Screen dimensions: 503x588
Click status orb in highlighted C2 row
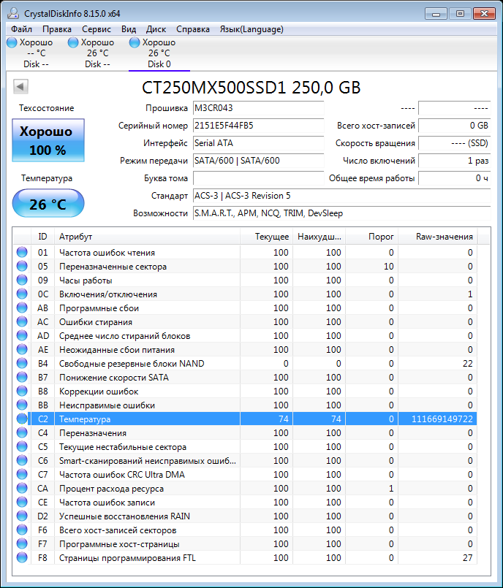[22, 419]
